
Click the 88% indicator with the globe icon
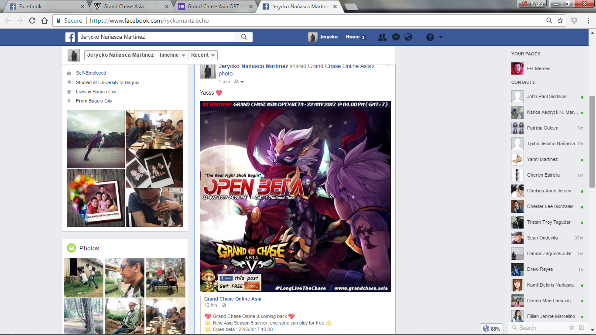pos(491,328)
